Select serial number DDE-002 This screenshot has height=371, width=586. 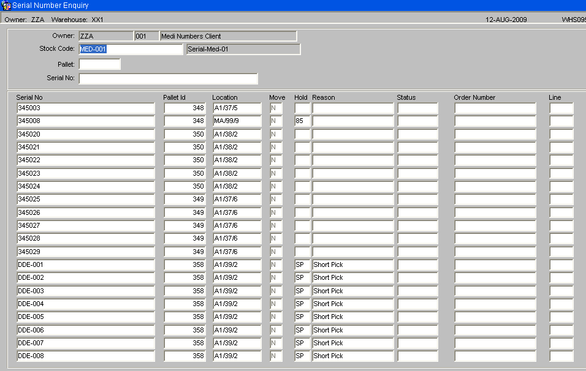tap(86, 278)
